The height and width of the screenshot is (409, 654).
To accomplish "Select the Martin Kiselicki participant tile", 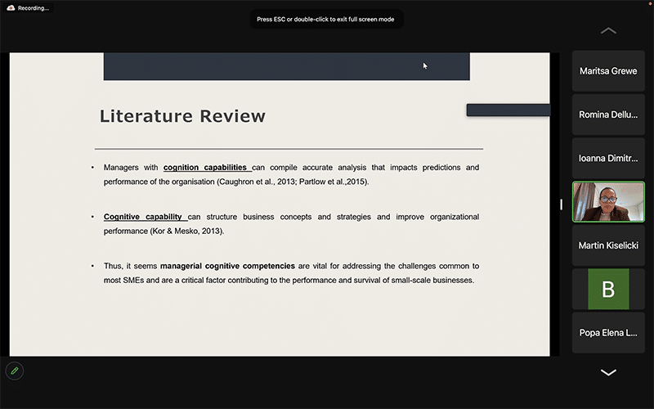I will (x=608, y=245).
